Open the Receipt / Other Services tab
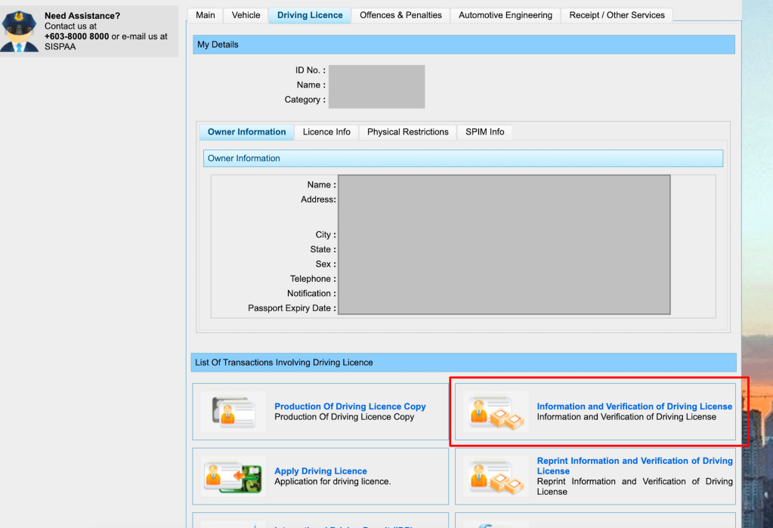Viewport: 773px width, 528px height. (x=617, y=15)
